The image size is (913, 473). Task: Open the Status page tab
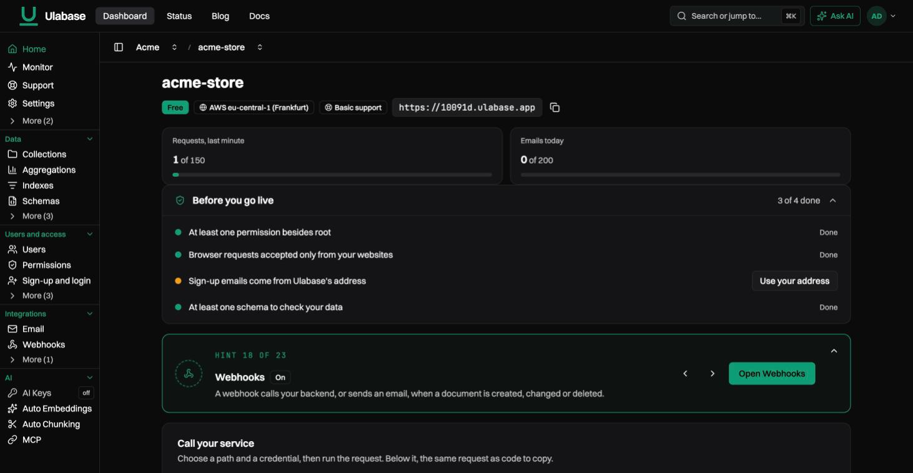point(179,16)
